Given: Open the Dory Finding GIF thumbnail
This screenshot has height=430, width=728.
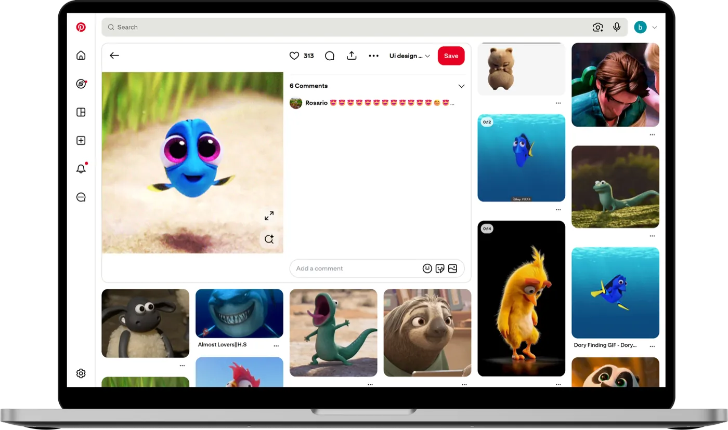Looking at the screenshot, I should click(x=615, y=293).
